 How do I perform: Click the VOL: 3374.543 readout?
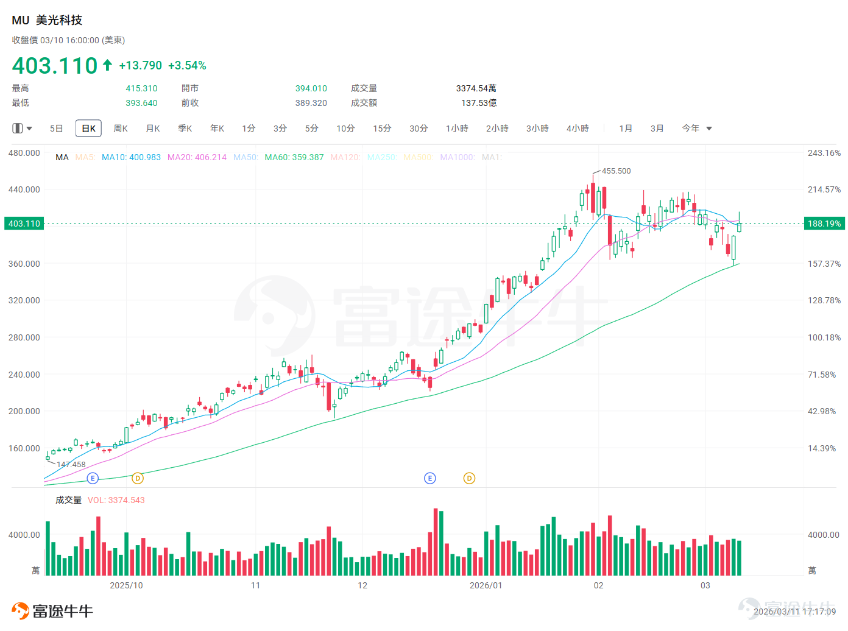116,500
